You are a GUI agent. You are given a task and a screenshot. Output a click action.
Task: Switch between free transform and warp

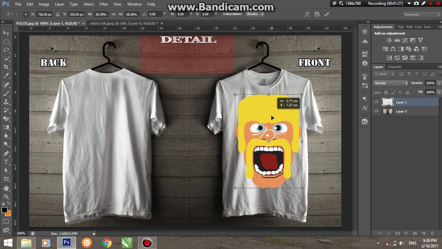pyautogui.click(x=307, y=14)
